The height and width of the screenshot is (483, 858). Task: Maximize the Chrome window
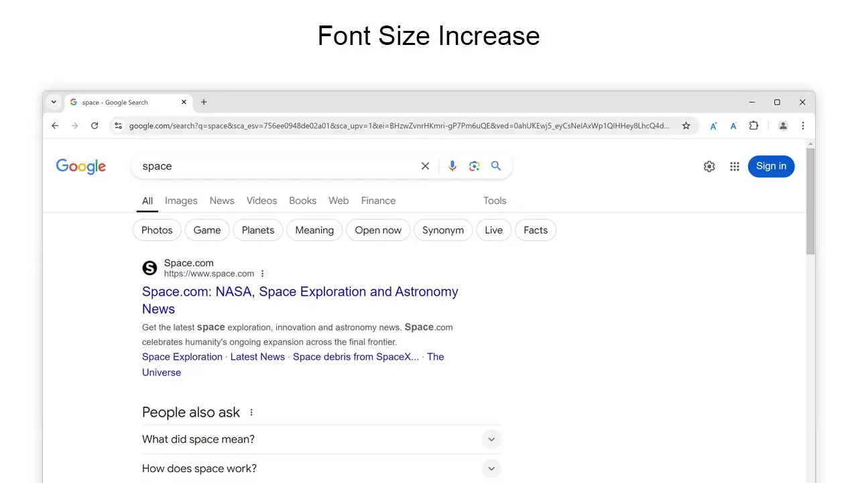[x=777, y=102]
